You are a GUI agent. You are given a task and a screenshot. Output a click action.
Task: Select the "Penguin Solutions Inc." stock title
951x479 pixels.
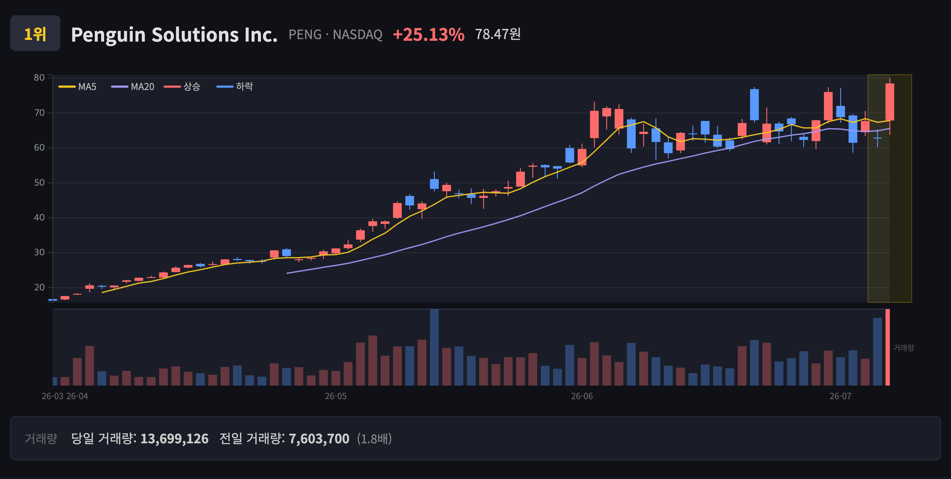pyautogui.click(x=174, y=35)
